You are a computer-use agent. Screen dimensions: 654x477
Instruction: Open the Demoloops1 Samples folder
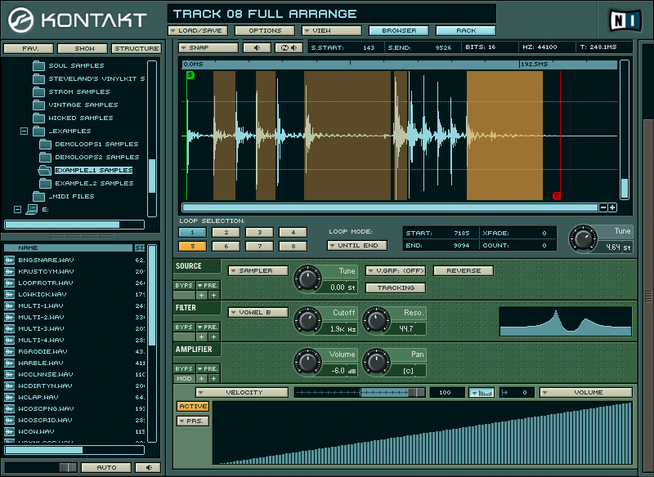(96, 144)
